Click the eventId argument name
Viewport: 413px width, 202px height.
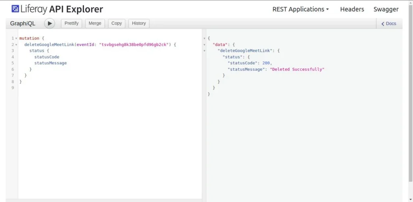(86, 45)
